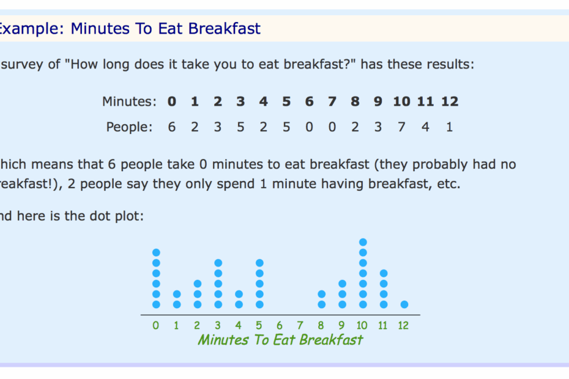Click the 'here is the dot plot' text
This screenshot has width=569, height=379.
pyautogui.click(x=80, y=216)
